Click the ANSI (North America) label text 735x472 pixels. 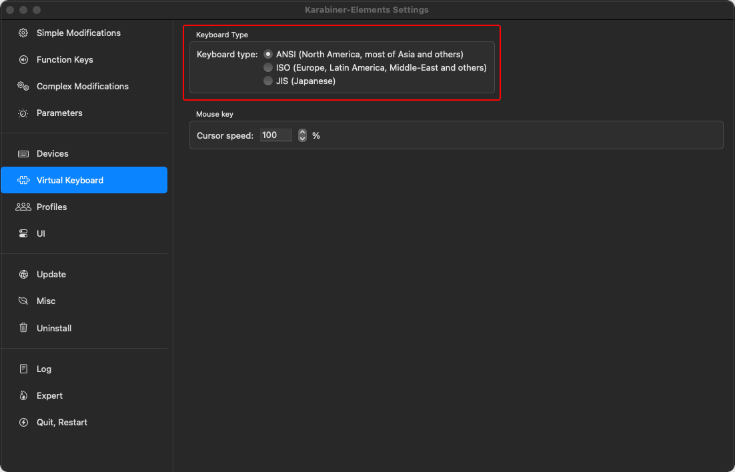point(370,55)
